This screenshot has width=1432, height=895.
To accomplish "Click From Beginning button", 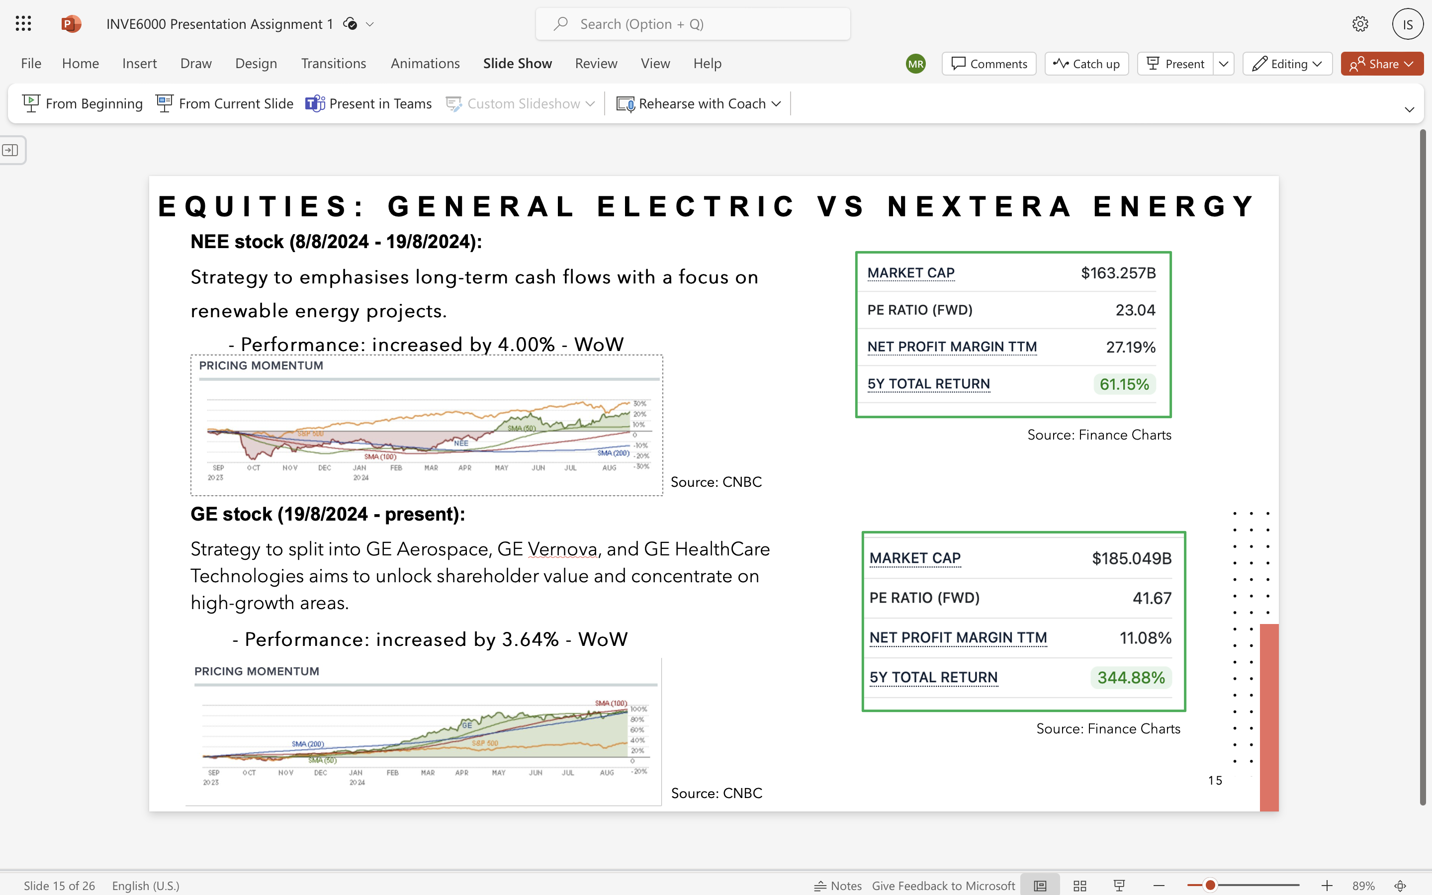I will point(82,103).
